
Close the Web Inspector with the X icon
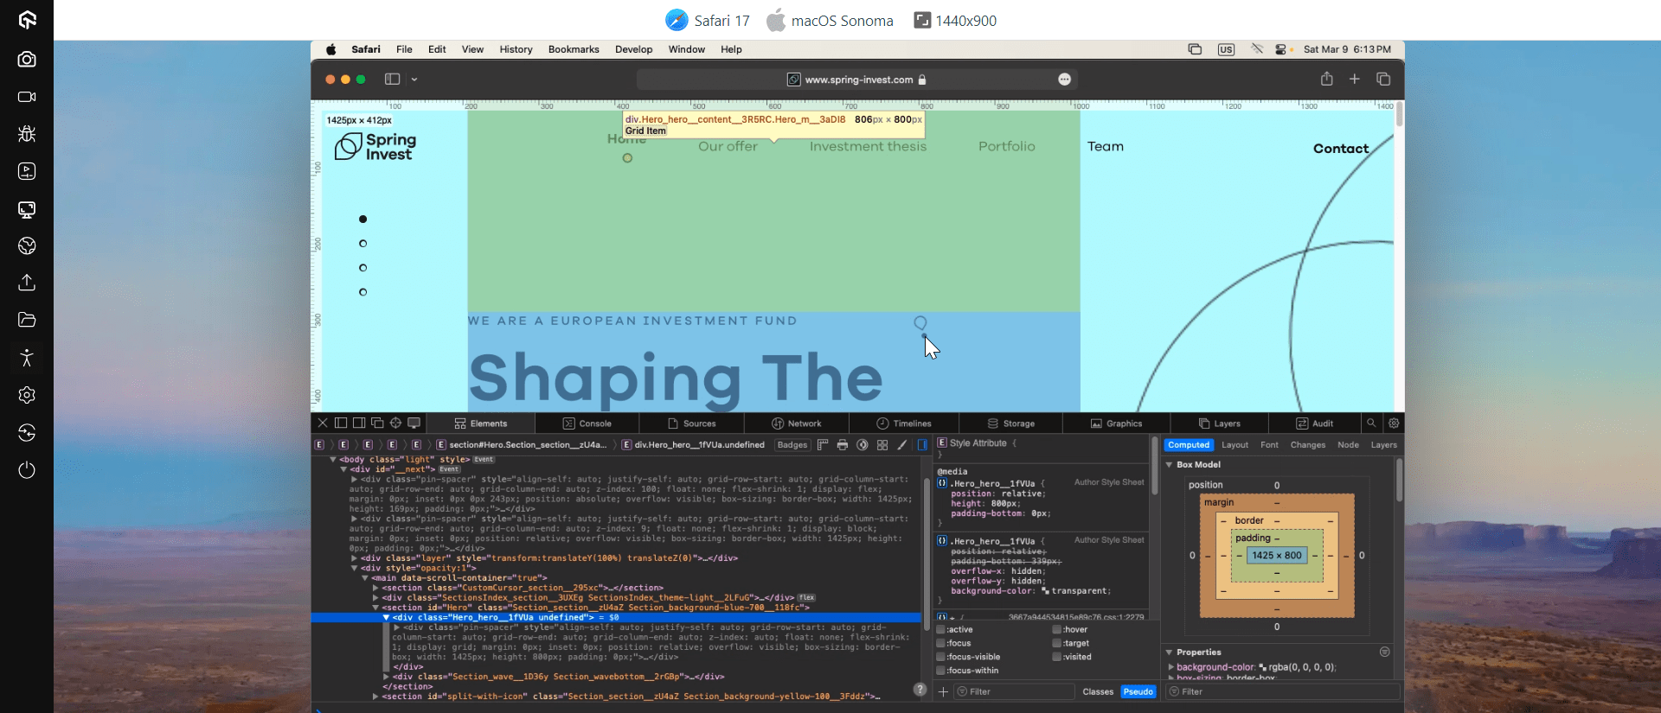[x=323, y=423]
